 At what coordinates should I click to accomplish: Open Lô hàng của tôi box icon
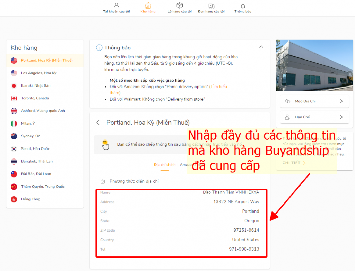pyautogui.click(x=180, y=6)
